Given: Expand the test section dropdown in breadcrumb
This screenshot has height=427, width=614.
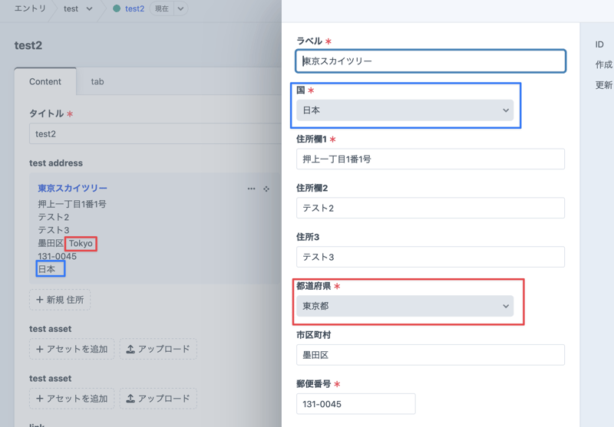Looking at the screenshot, I should click(x=89, y=9).
